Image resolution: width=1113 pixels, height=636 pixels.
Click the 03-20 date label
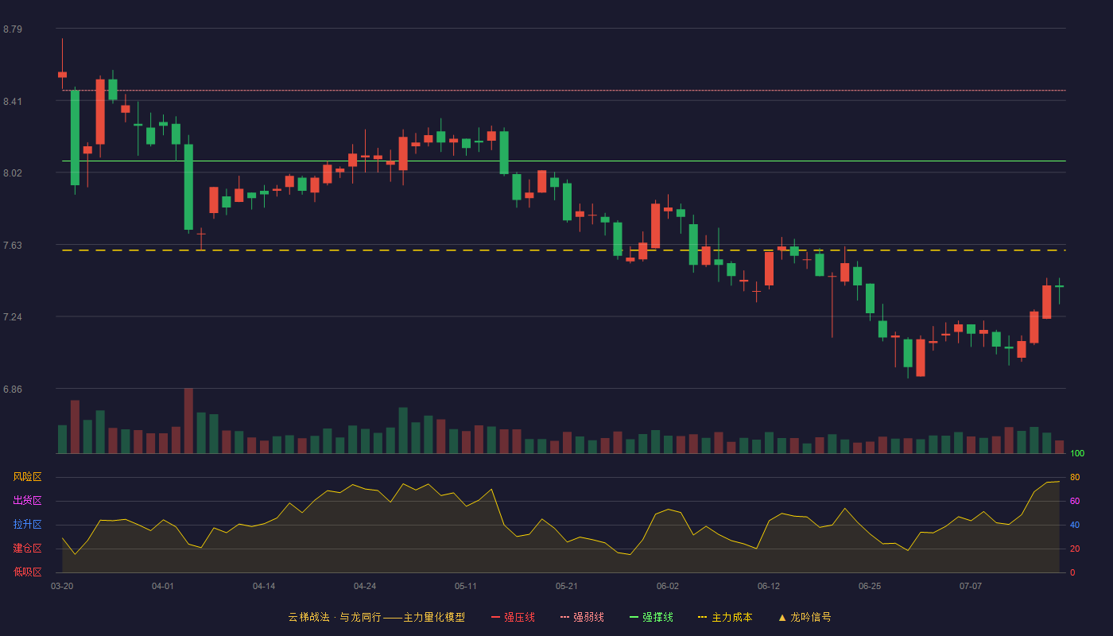pos(62,586)
